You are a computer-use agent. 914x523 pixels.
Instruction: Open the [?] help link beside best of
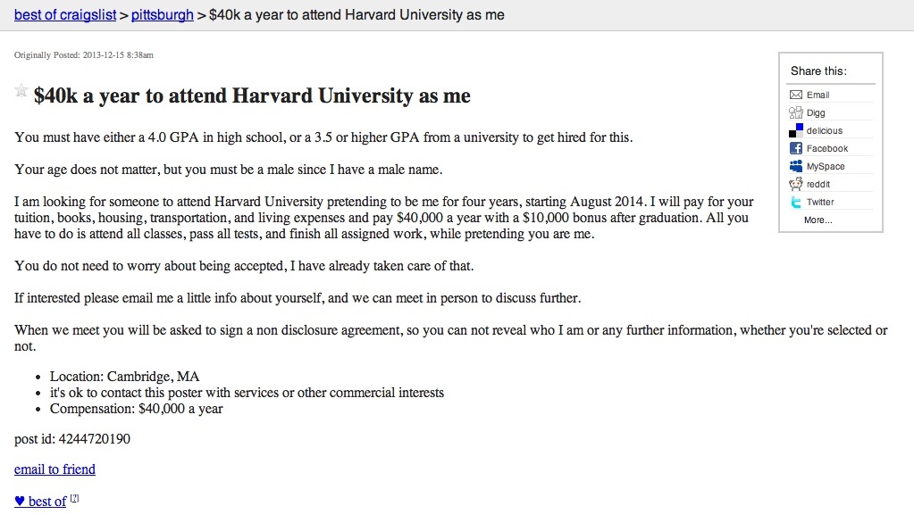[75, 499]
